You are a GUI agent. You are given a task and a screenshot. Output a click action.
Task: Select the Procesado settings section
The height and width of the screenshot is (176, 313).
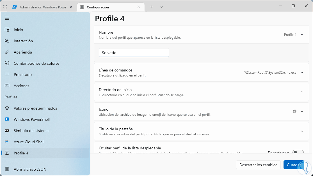[x=22, y=75]
